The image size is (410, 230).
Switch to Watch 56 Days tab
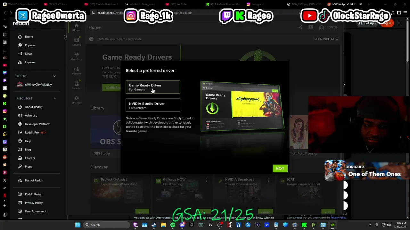20,4
